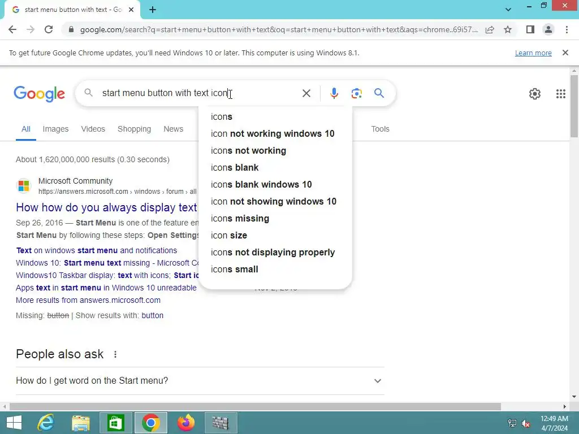This screenshot has width=579, height=434.
Task: Choose suggestion "icons blank"
Action: pyautogui.click(x=275, y=167)
